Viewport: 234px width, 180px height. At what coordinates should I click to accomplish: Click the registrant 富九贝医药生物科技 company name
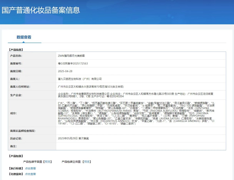[x=80, y=79]
